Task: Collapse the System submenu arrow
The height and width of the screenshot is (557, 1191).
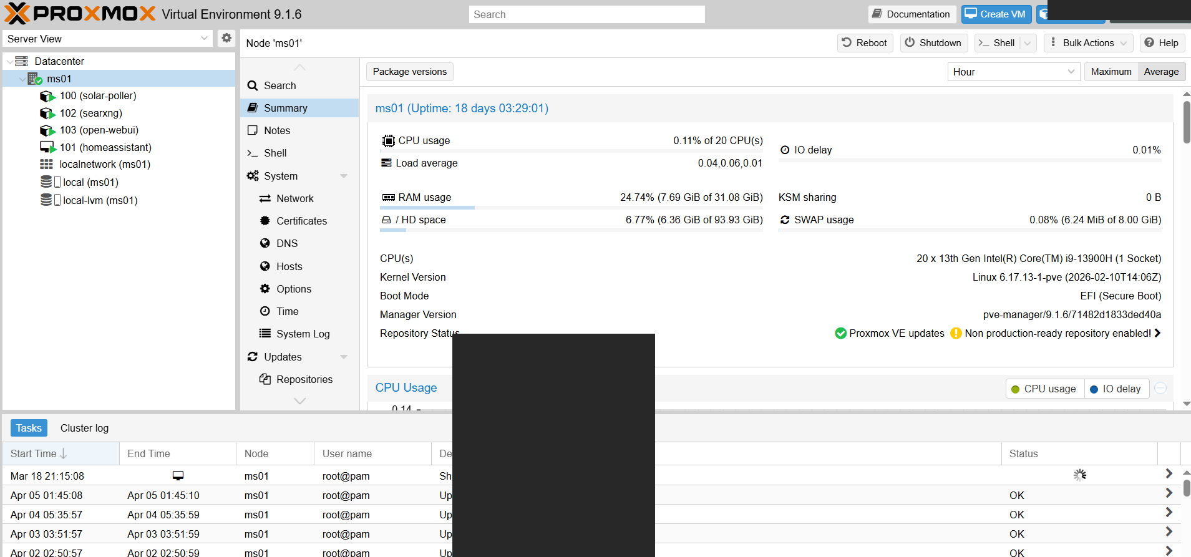Action: coord(344,176)
